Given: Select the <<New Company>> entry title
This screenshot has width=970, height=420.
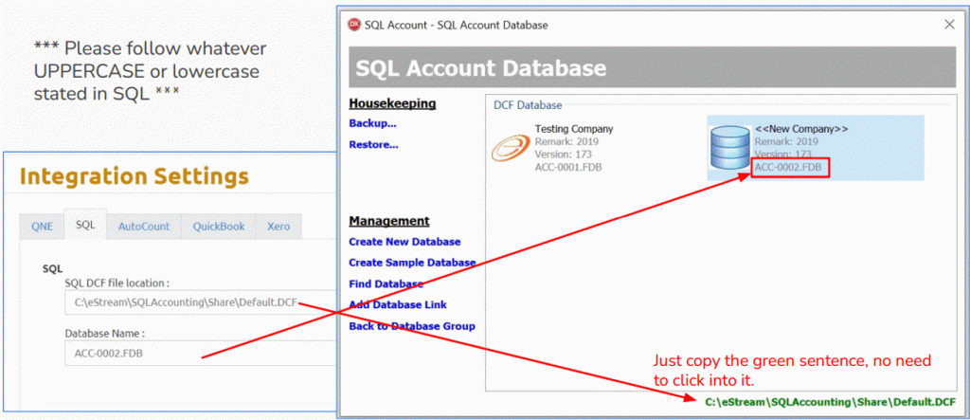Looking at the screenshot, I should click(801, 129).
